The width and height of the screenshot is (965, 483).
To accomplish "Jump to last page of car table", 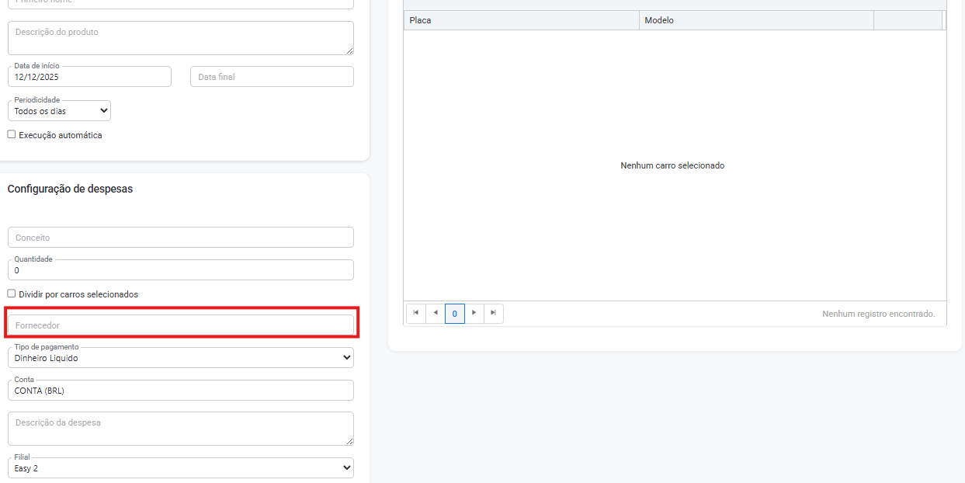I will click(494, 314).
